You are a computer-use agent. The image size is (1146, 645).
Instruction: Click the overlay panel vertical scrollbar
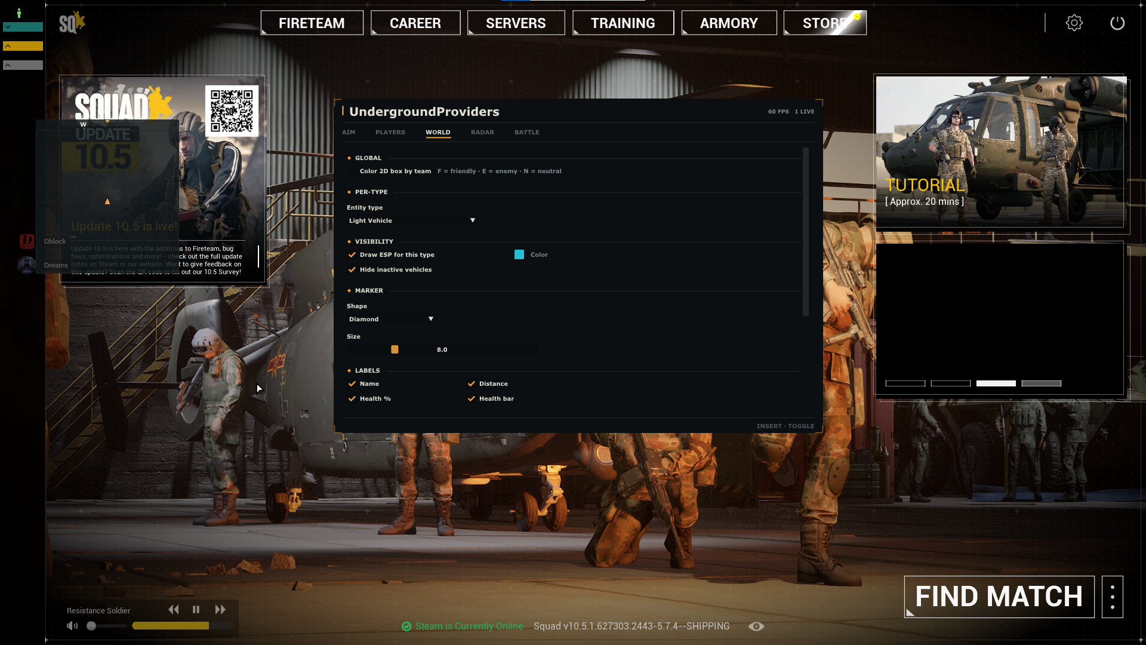pos(806,232)
